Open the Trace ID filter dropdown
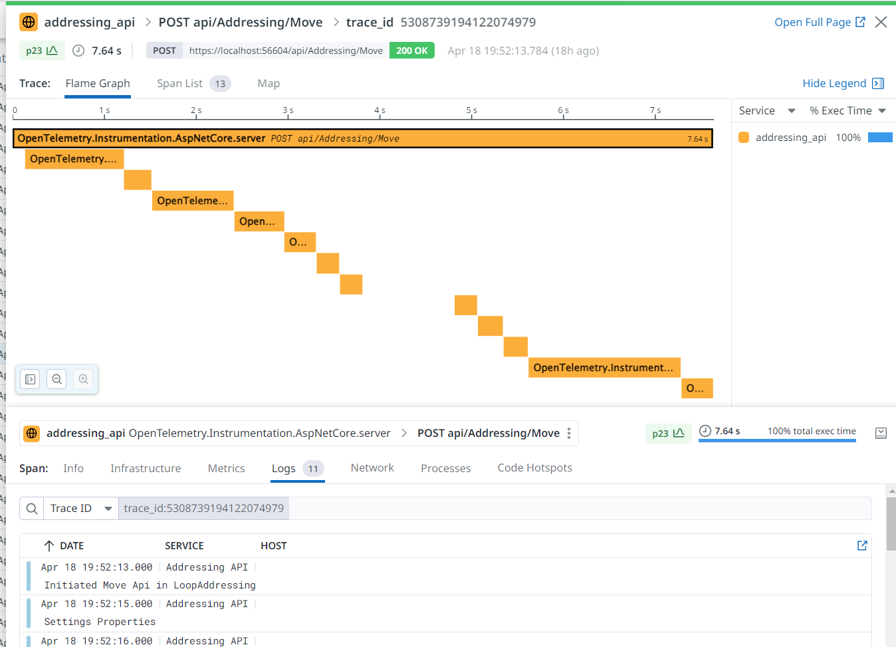 point(78,508)
